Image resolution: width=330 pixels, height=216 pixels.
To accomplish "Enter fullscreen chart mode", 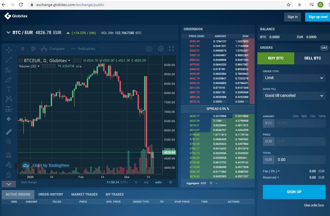I will click(171, 49).
